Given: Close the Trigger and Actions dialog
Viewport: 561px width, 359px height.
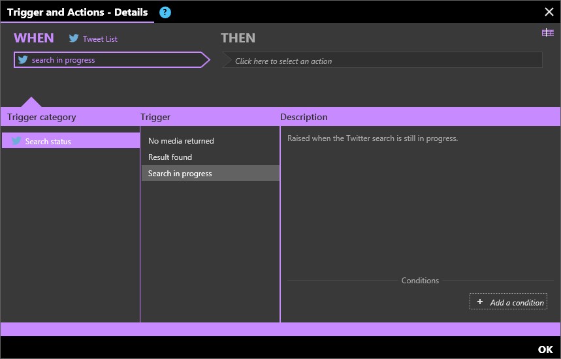Looking at the screenshot, I should point(549,12).
